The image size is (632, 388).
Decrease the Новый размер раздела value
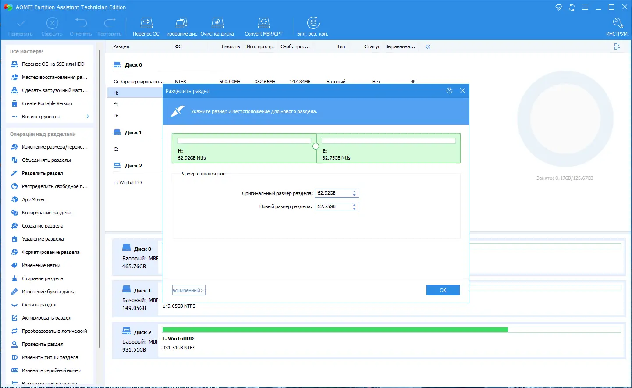click(x=355, y=208)
